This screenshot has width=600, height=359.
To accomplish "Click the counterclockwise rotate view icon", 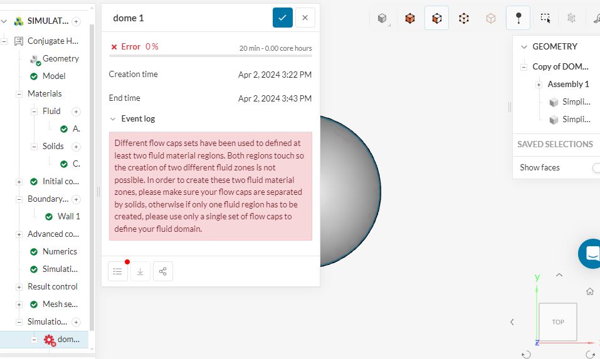I will (526, 355).
